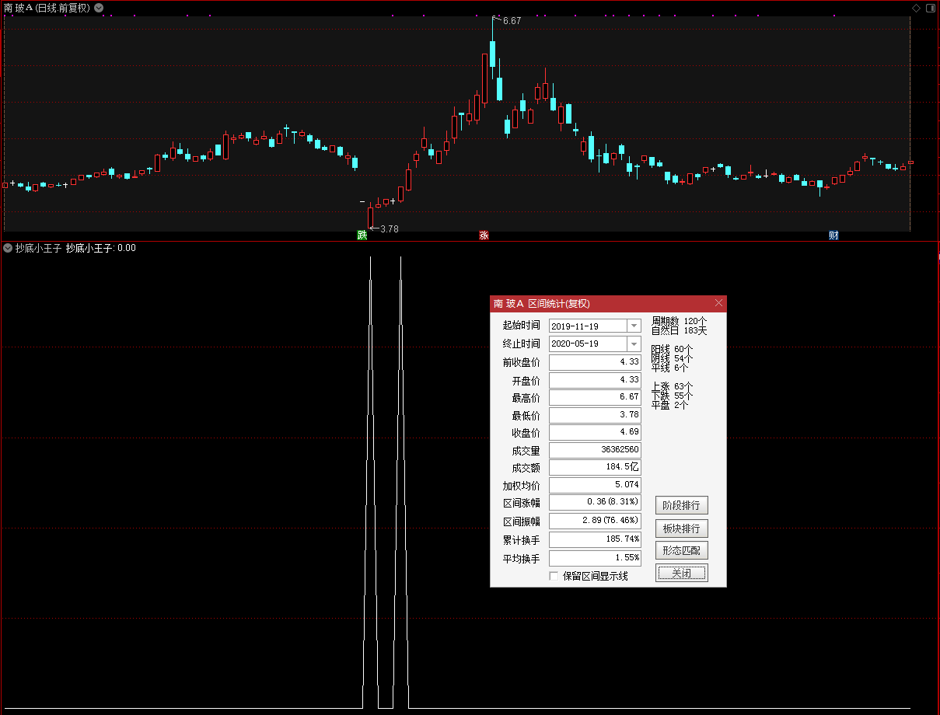Click the 关闭 button

pyautogui.click(x=682, y=574)
